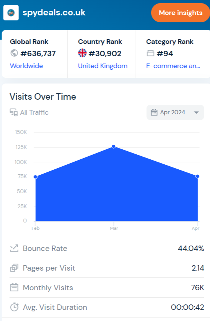Click the Avg. Visit Duration clock icon
Viewport: 210px width, 321px height.
tap(14, 307)
